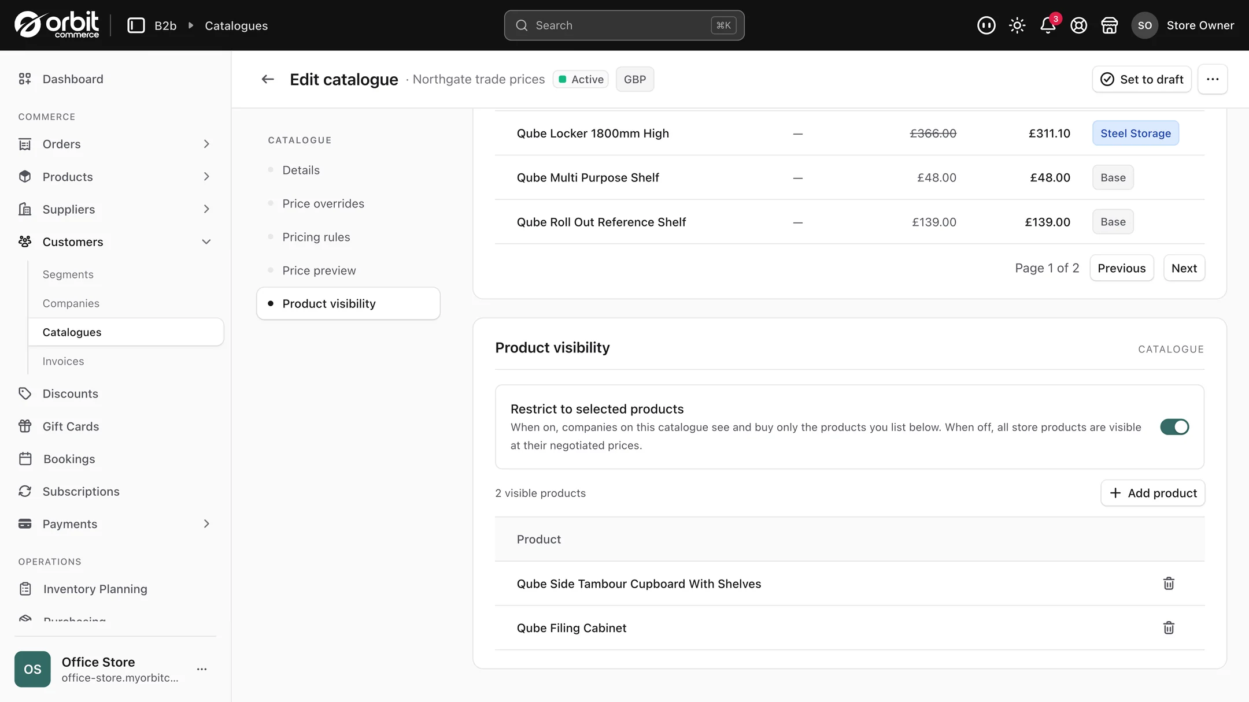Go to Previous page of prices
This screenshot has width=1249, height=702.
(x=1121, y=268)
